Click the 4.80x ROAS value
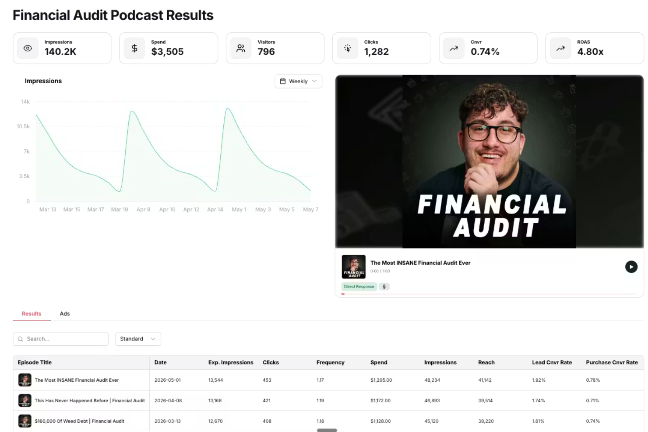 (590, 52)
